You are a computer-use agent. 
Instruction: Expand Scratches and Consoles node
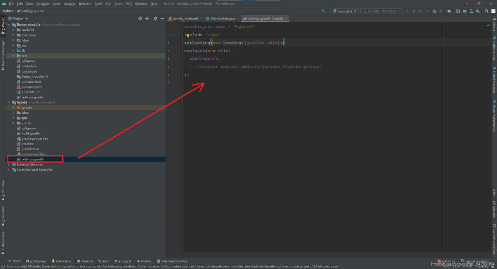[9, 170]
